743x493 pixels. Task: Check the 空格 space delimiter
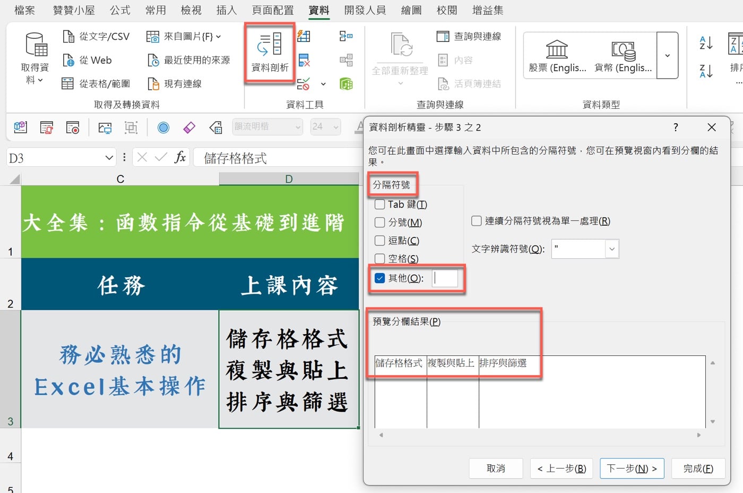tap(380, 258)
